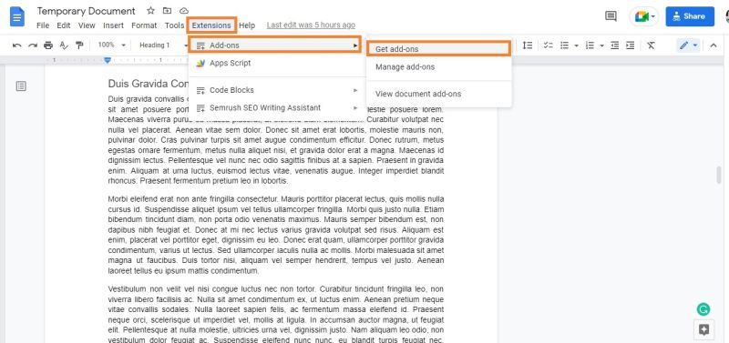Activate the paint format tool

point(79,45)
